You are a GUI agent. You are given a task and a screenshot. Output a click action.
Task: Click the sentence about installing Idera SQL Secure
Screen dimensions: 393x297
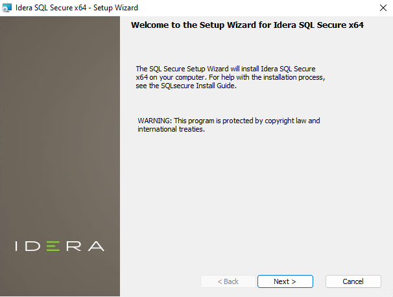(x=227, y=68)
